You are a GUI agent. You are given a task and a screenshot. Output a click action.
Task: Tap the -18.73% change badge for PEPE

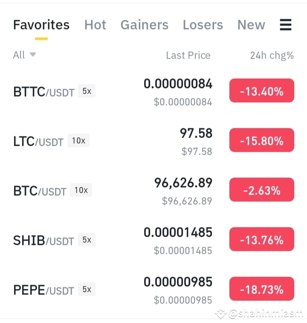(261, 289)
